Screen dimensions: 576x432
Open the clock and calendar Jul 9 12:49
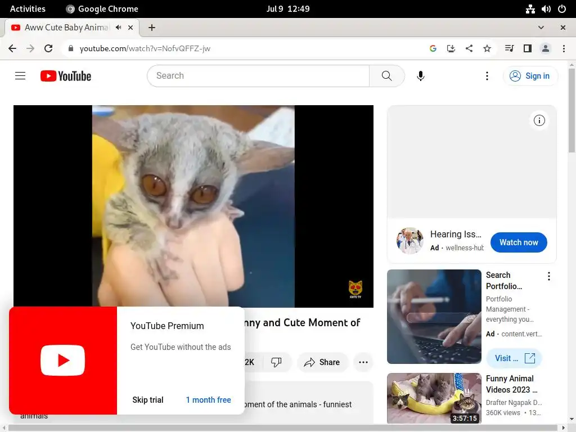pos(288,9)
